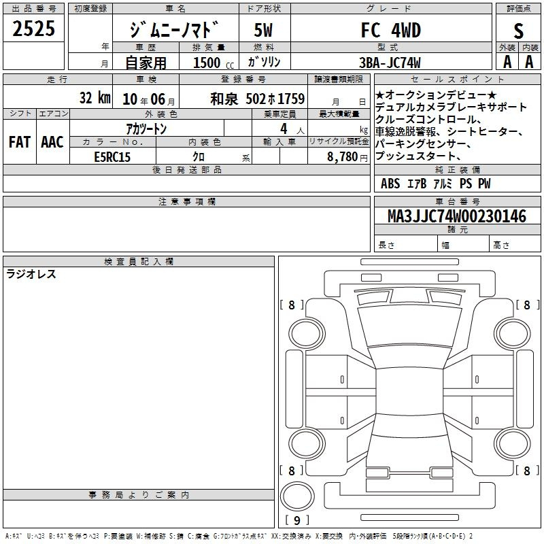Click the セールスポイント header
This screenshot has width=544, height=544.
[x=458, y=80]
